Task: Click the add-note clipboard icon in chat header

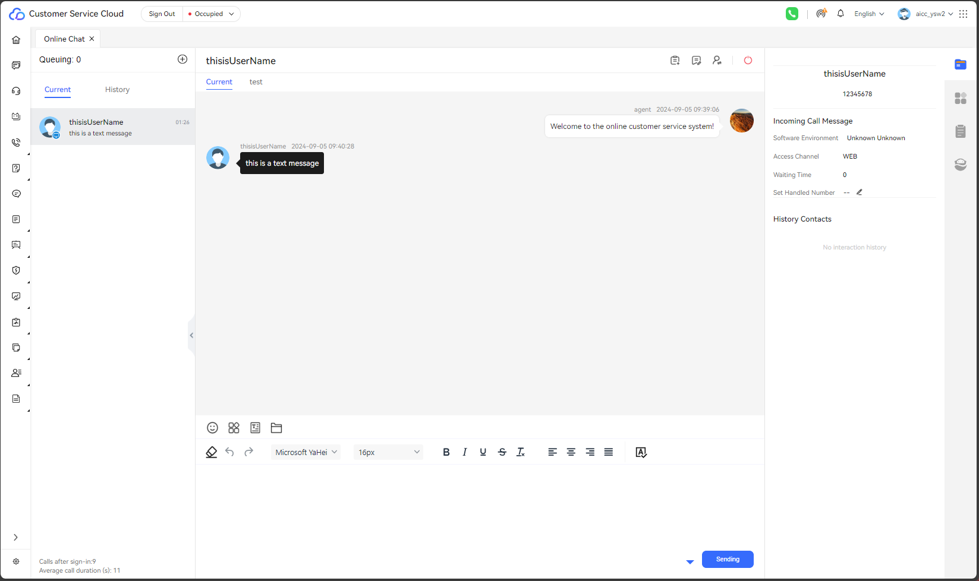Action: pyautogui.click(x=675, y=60)
